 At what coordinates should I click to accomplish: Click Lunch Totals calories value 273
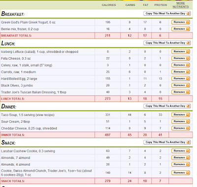point(107,99)
